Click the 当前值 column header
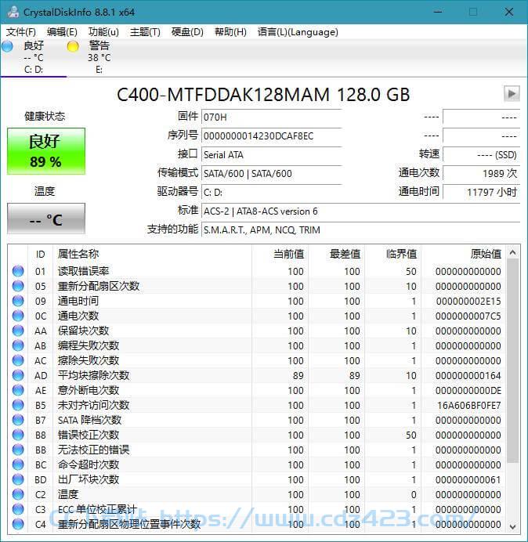 point(280,254)
